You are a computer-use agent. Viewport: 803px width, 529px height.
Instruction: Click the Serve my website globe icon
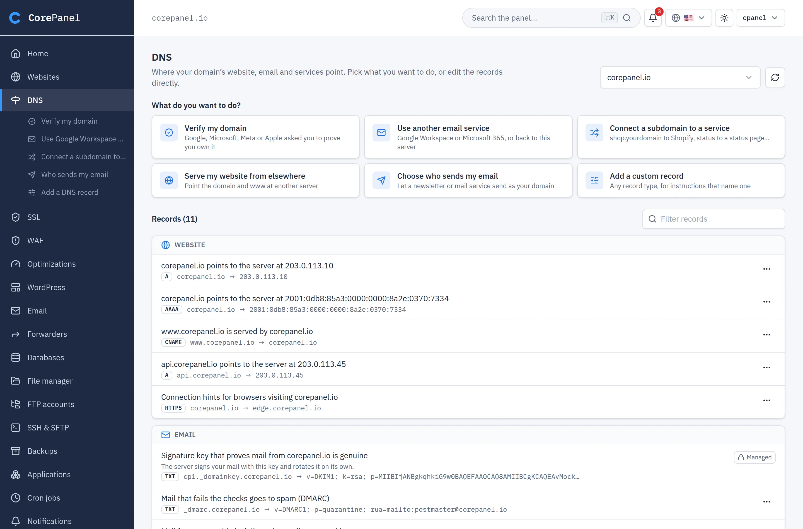[x=169, y=180]
